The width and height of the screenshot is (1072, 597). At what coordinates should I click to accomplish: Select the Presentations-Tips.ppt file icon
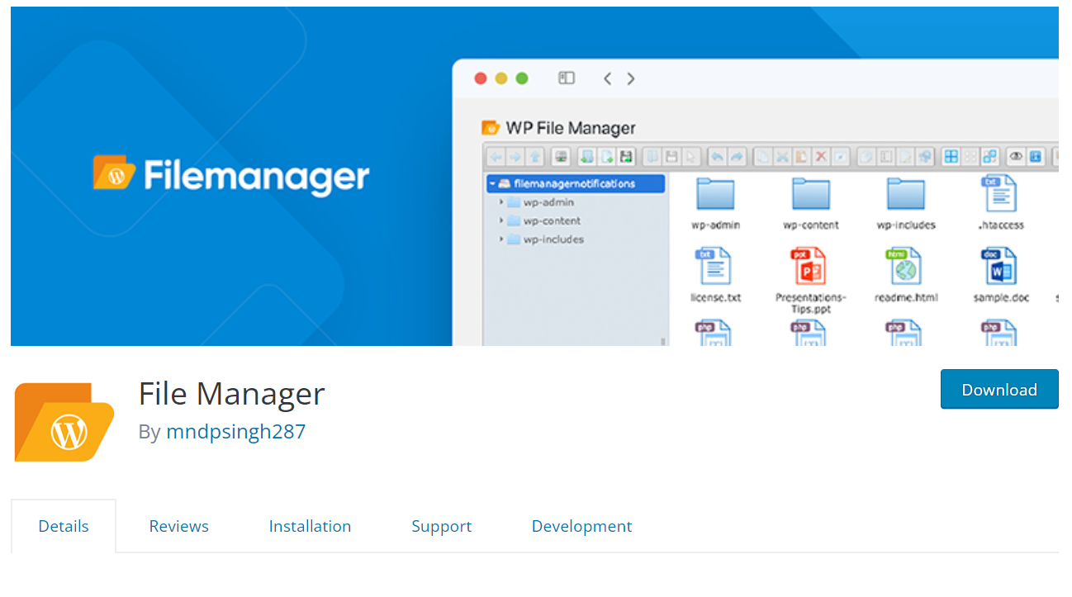[809, 266]
